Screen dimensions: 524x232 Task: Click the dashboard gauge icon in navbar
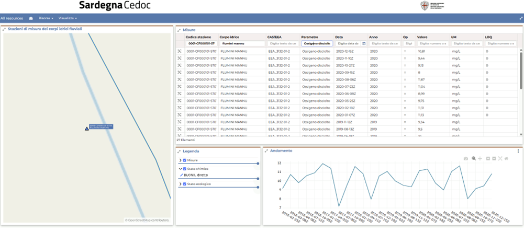tap(31, 18)
